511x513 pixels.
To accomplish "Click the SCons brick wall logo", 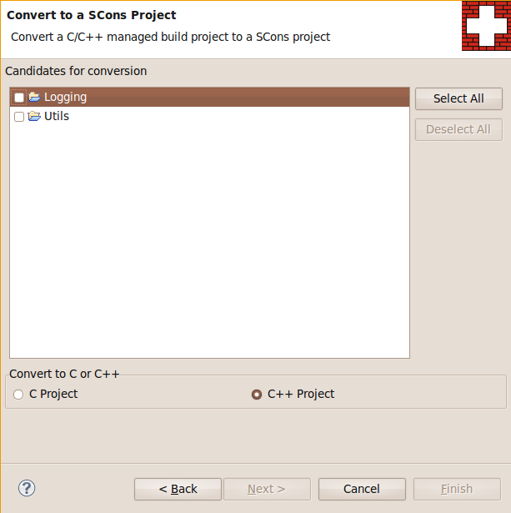I will 486,26.
